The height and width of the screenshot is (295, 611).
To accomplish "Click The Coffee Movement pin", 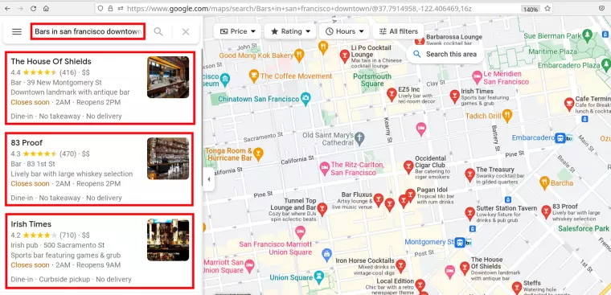I will (x=254, y=76).
